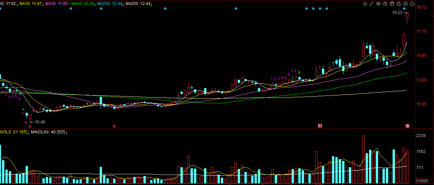This screenshot has width=434, height=185.
Task: Click the 17.78 price axis value
Action: coord(422,32)
